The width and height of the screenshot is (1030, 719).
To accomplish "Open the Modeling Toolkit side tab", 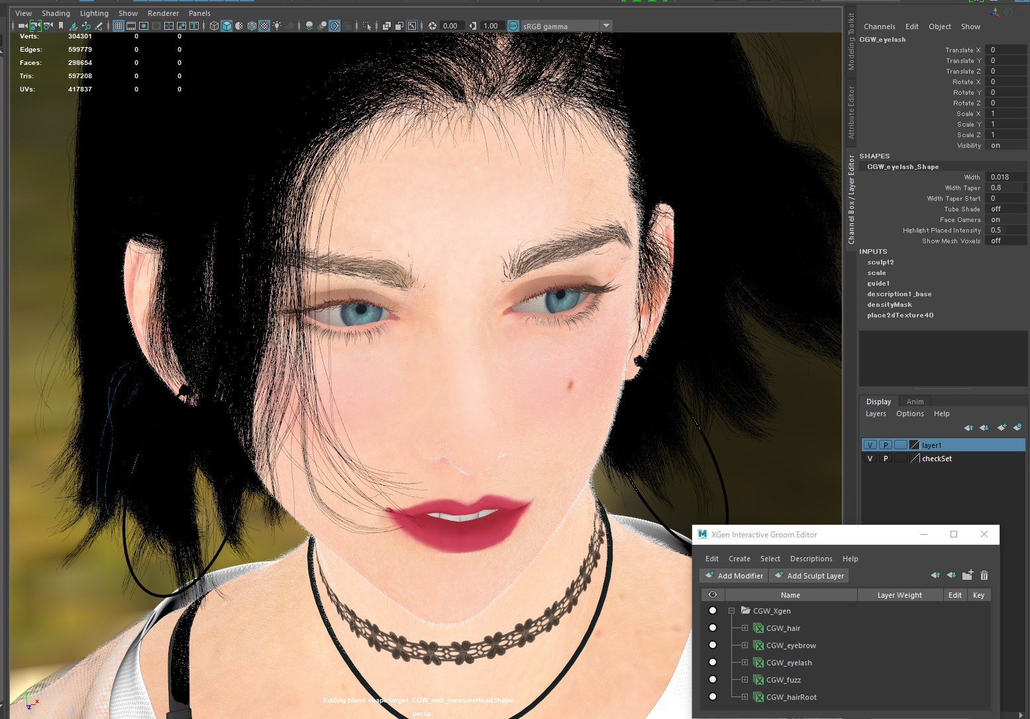I will [x=851, y=42].
